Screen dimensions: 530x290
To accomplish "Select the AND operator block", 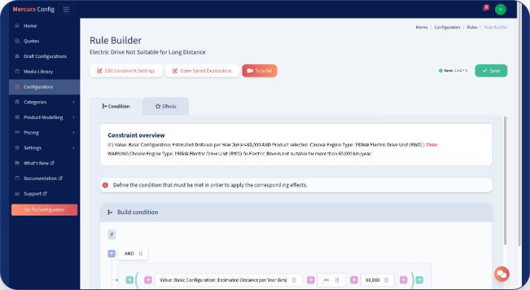I will (133, 254).
